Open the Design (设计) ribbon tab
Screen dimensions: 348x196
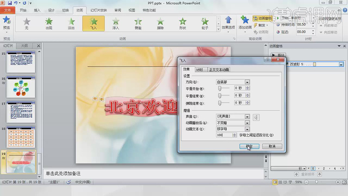click(x=51, y=10)
